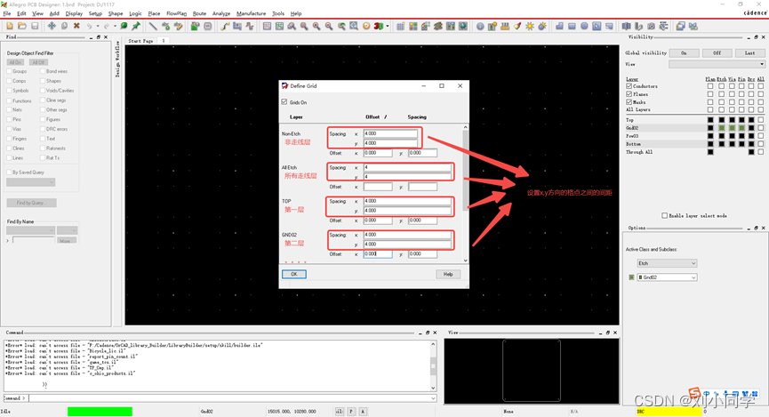Enable layer select mode checkbox
Viewport: 769px width, 417px height.
pos(665,215)
